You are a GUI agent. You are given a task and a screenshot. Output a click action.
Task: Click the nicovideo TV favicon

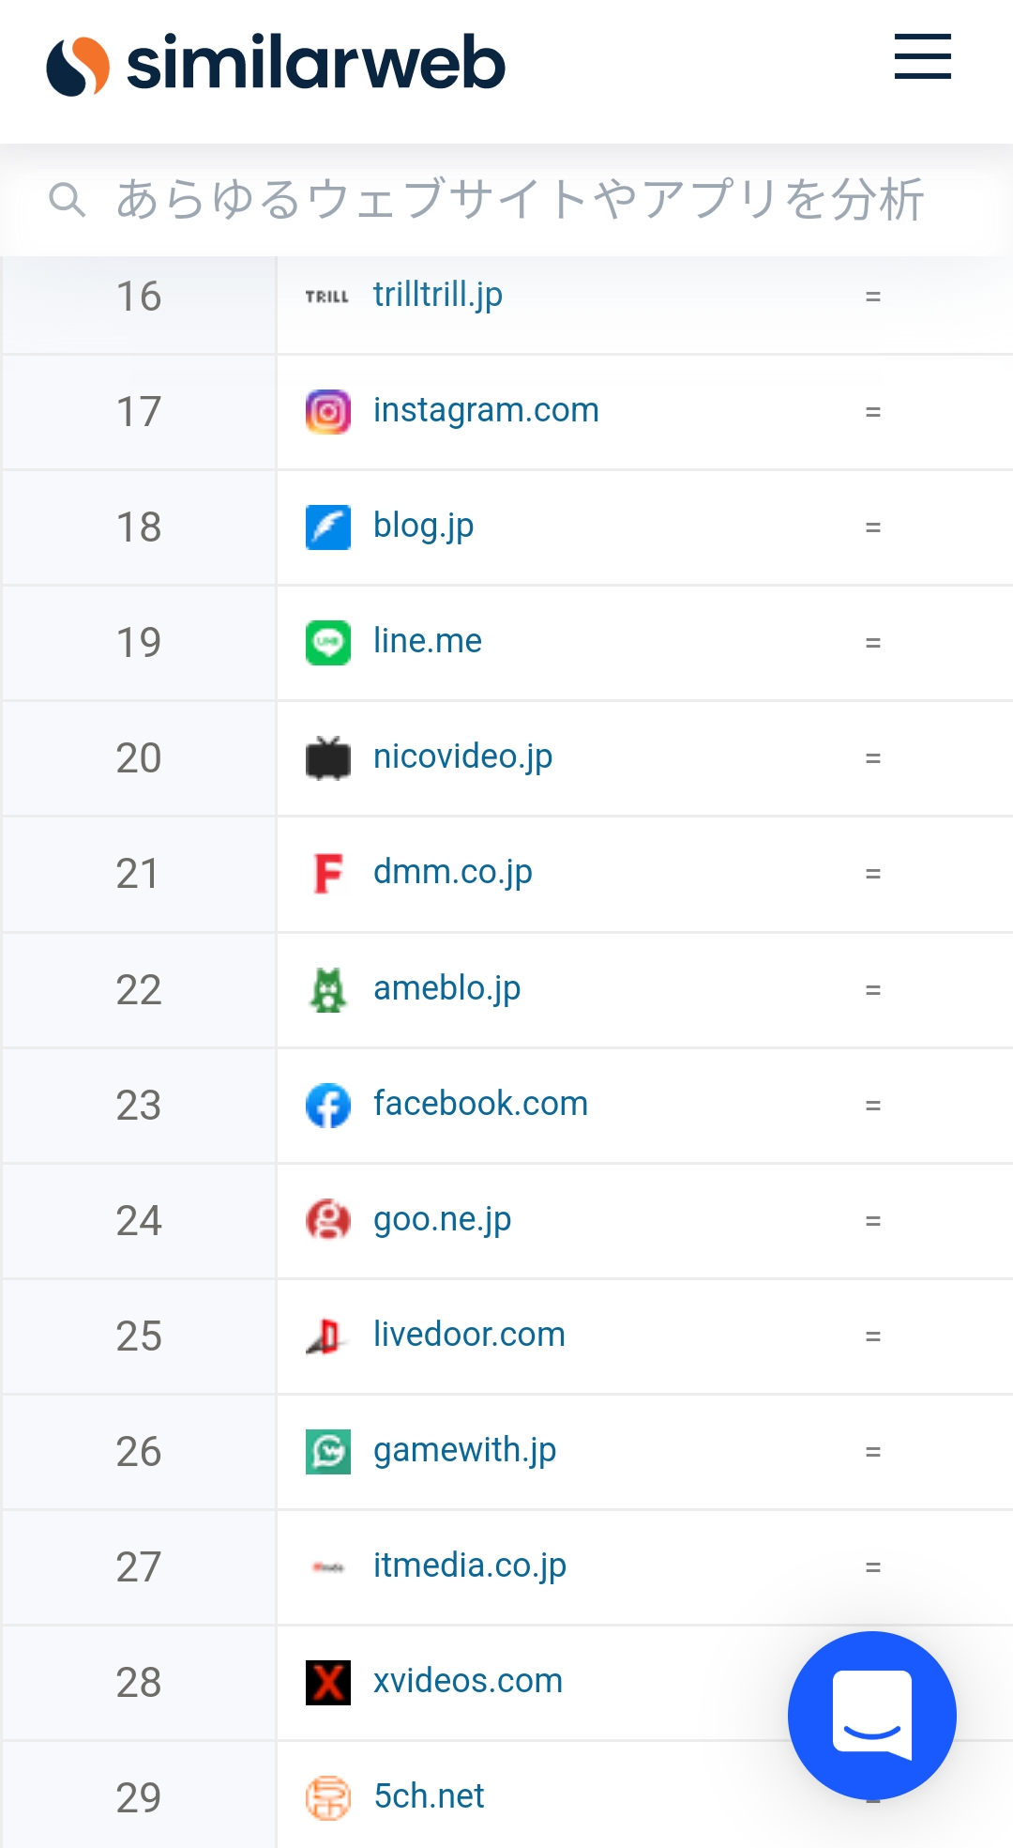pyautogui.click(x=327, y=758)
